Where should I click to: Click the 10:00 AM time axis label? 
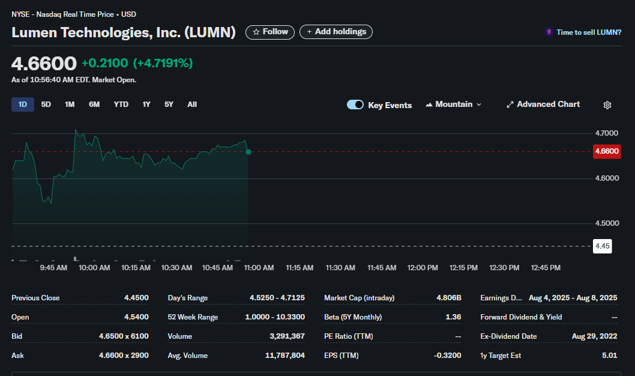tap(94, 268)
